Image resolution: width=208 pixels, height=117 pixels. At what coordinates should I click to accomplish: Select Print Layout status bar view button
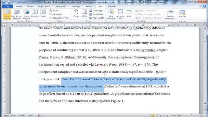(153, 116)
